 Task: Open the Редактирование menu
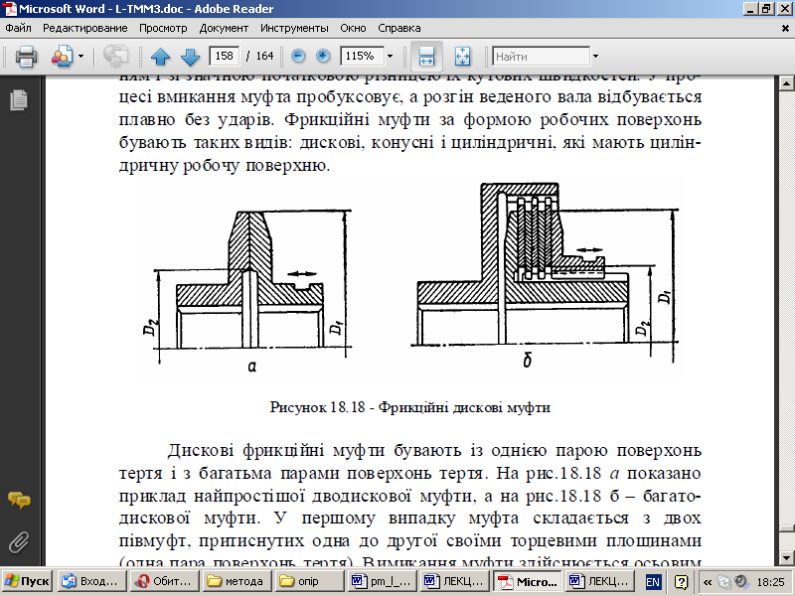(x=85, y=29)
